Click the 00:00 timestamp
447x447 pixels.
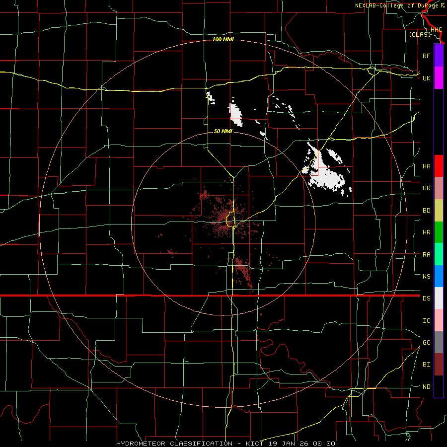(324, 444)
